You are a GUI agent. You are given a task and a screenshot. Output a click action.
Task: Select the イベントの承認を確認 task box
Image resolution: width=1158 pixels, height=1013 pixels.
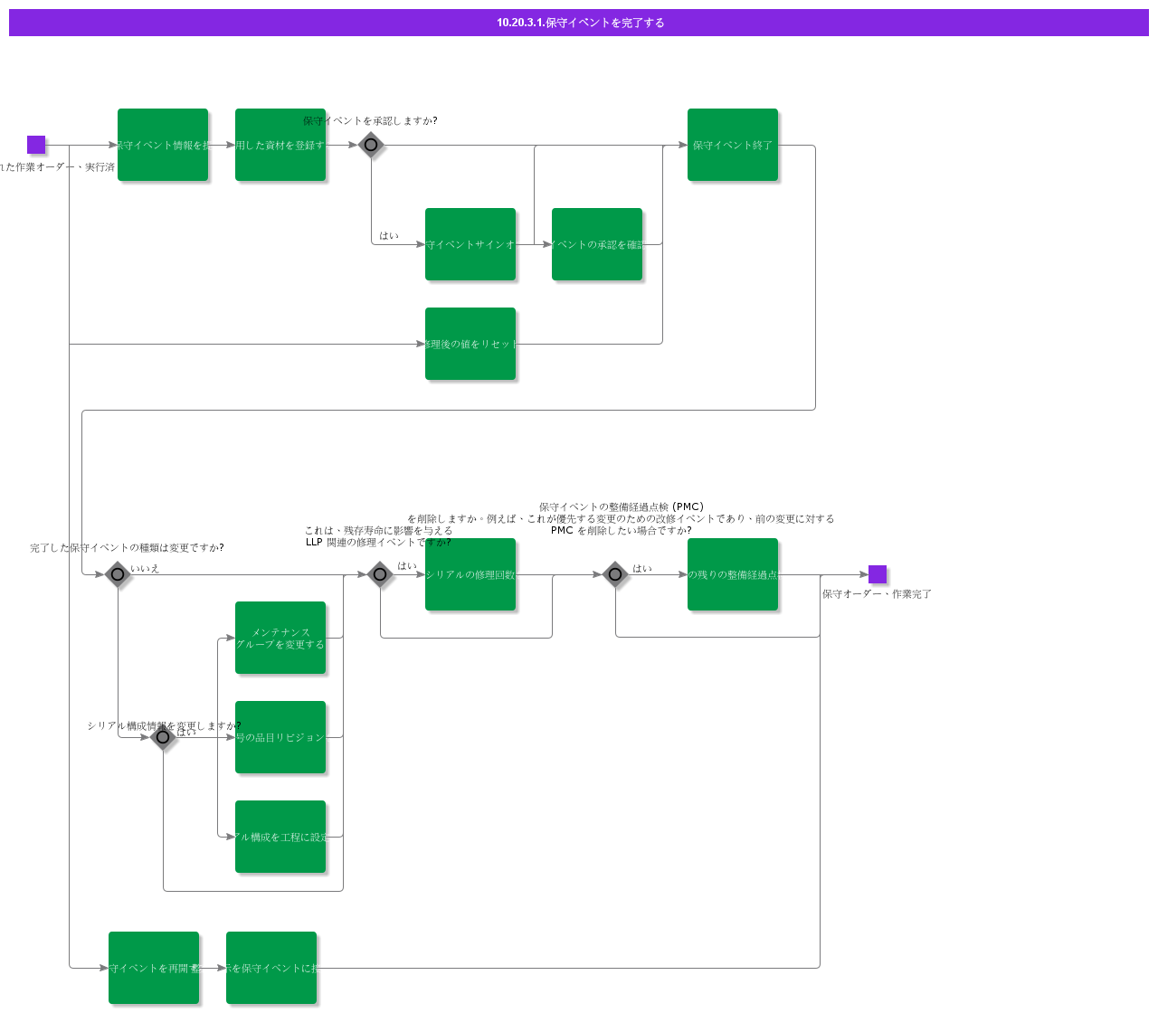597,244
